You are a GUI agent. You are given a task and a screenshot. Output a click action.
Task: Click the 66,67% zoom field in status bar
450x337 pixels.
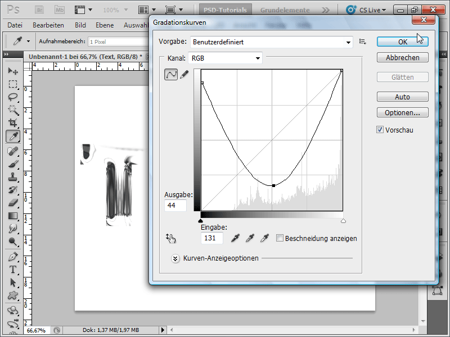(37, 330)
